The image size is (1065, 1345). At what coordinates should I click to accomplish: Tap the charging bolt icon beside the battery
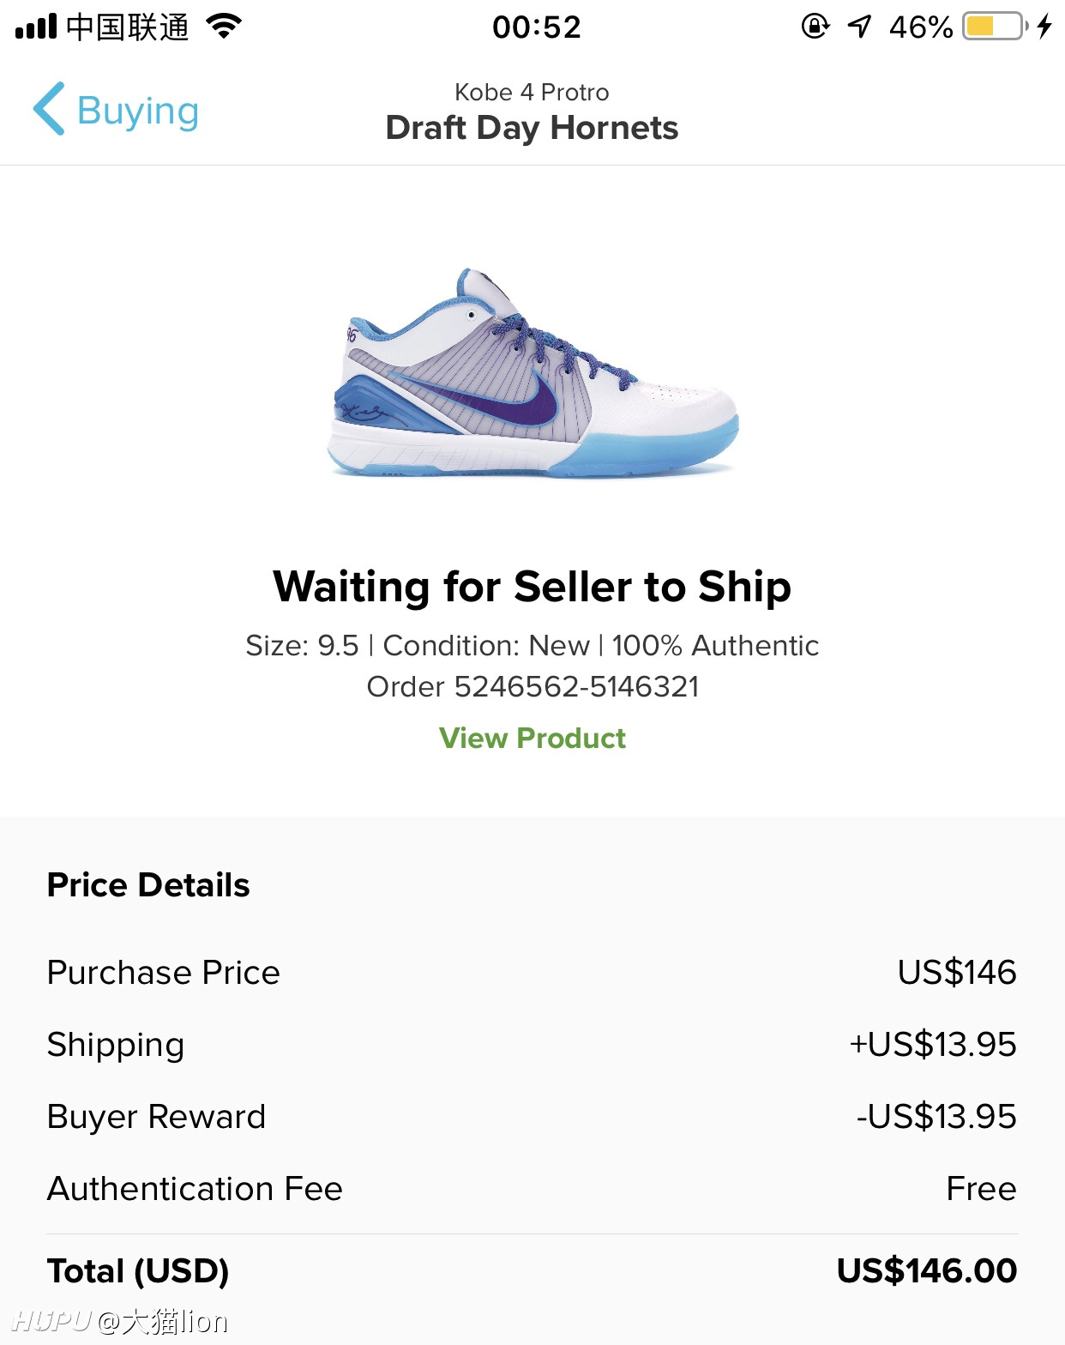click(x=1044, y=26)
